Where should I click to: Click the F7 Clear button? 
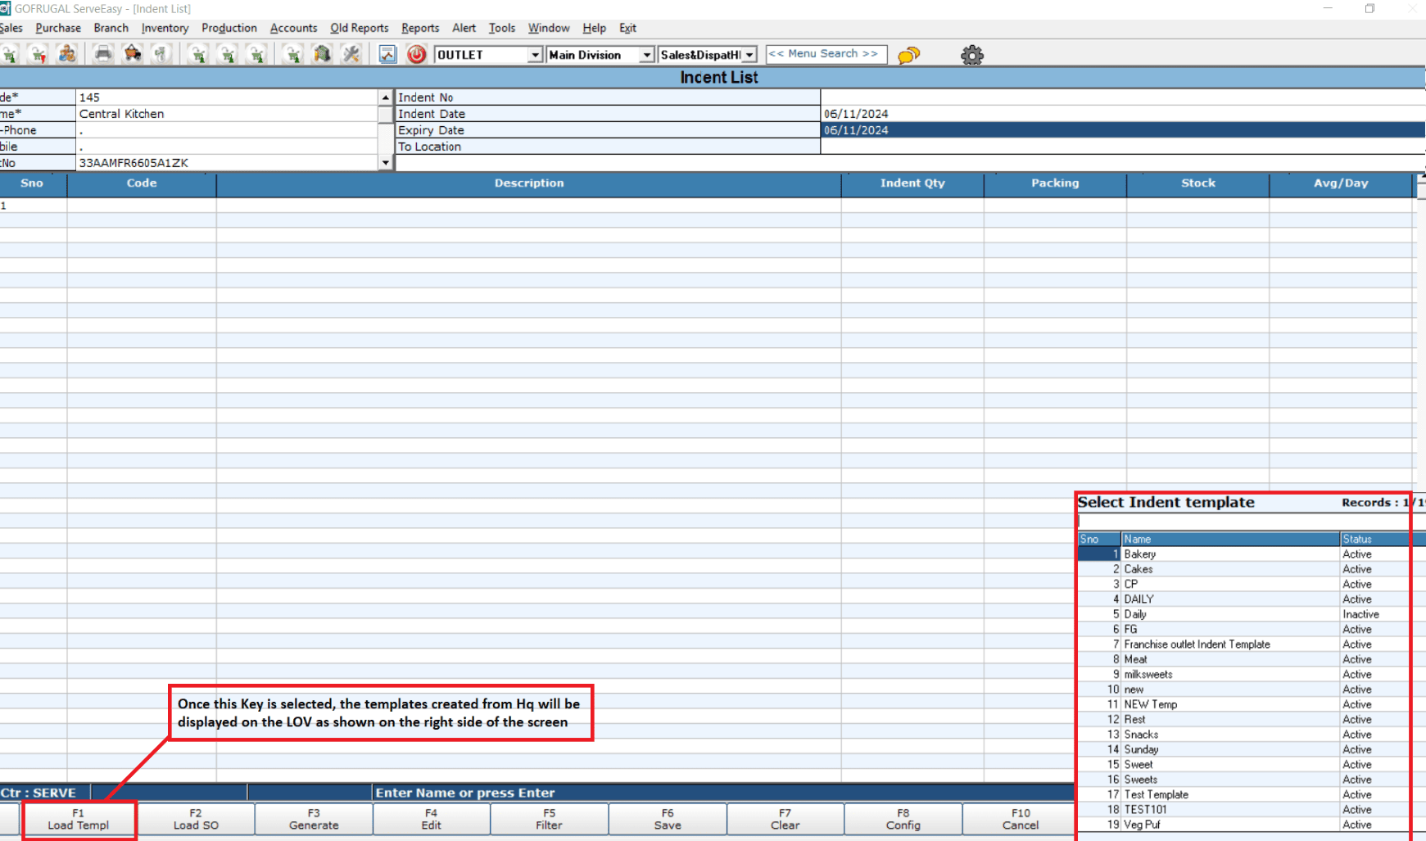785,819
